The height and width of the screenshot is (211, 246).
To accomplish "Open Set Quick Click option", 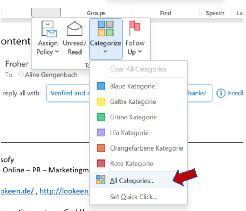I will [x=133, y=196].
